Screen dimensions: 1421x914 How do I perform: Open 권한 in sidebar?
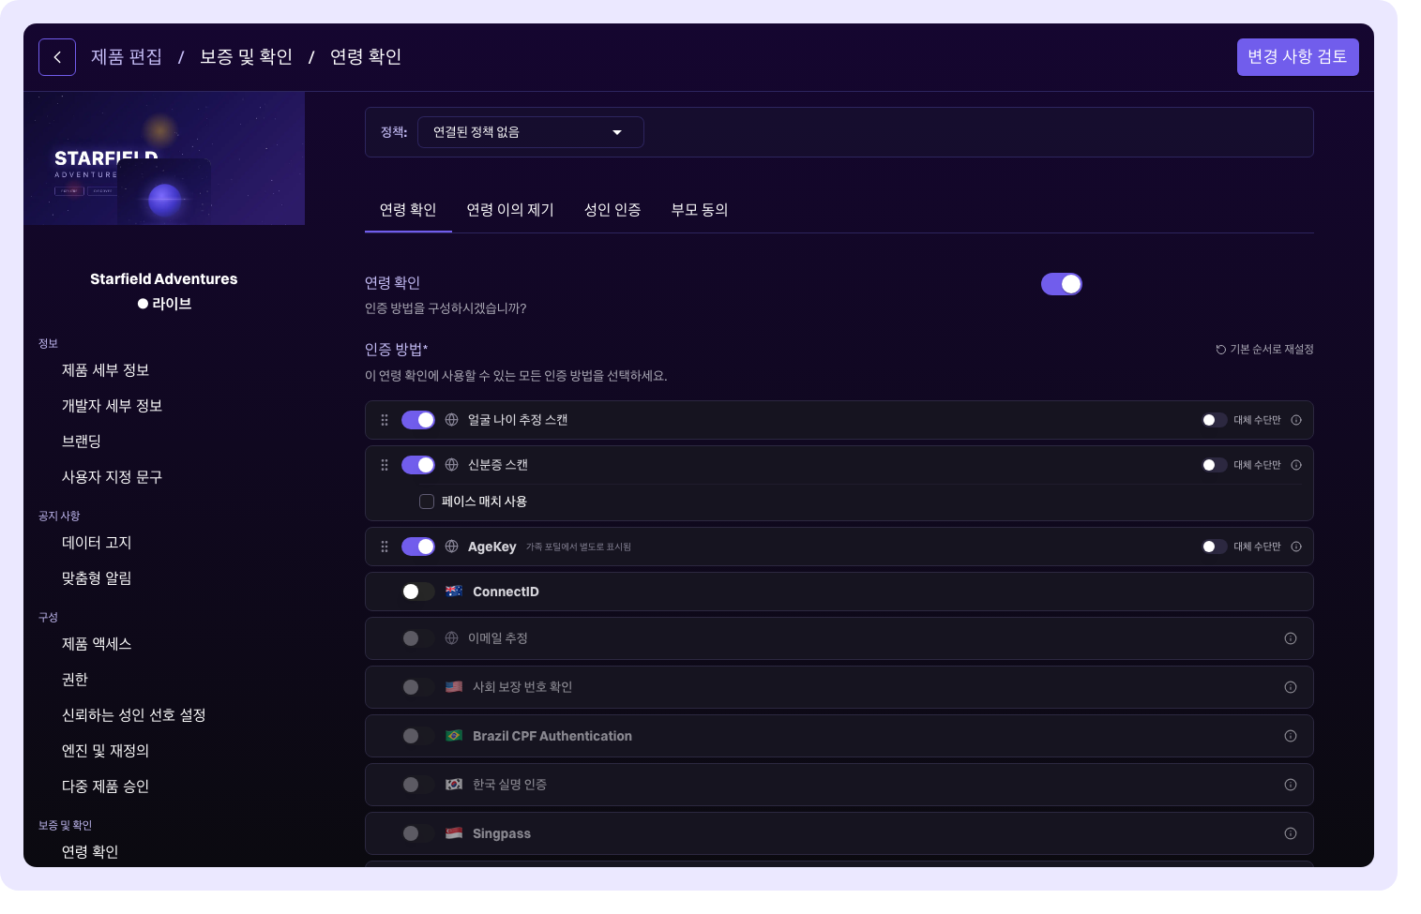point(75,680)
